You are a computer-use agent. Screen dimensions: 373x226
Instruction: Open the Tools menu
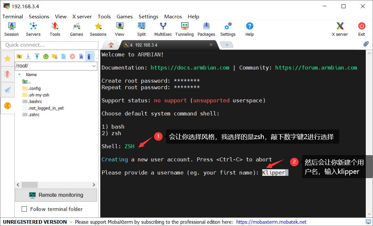(x=104, y=16)
